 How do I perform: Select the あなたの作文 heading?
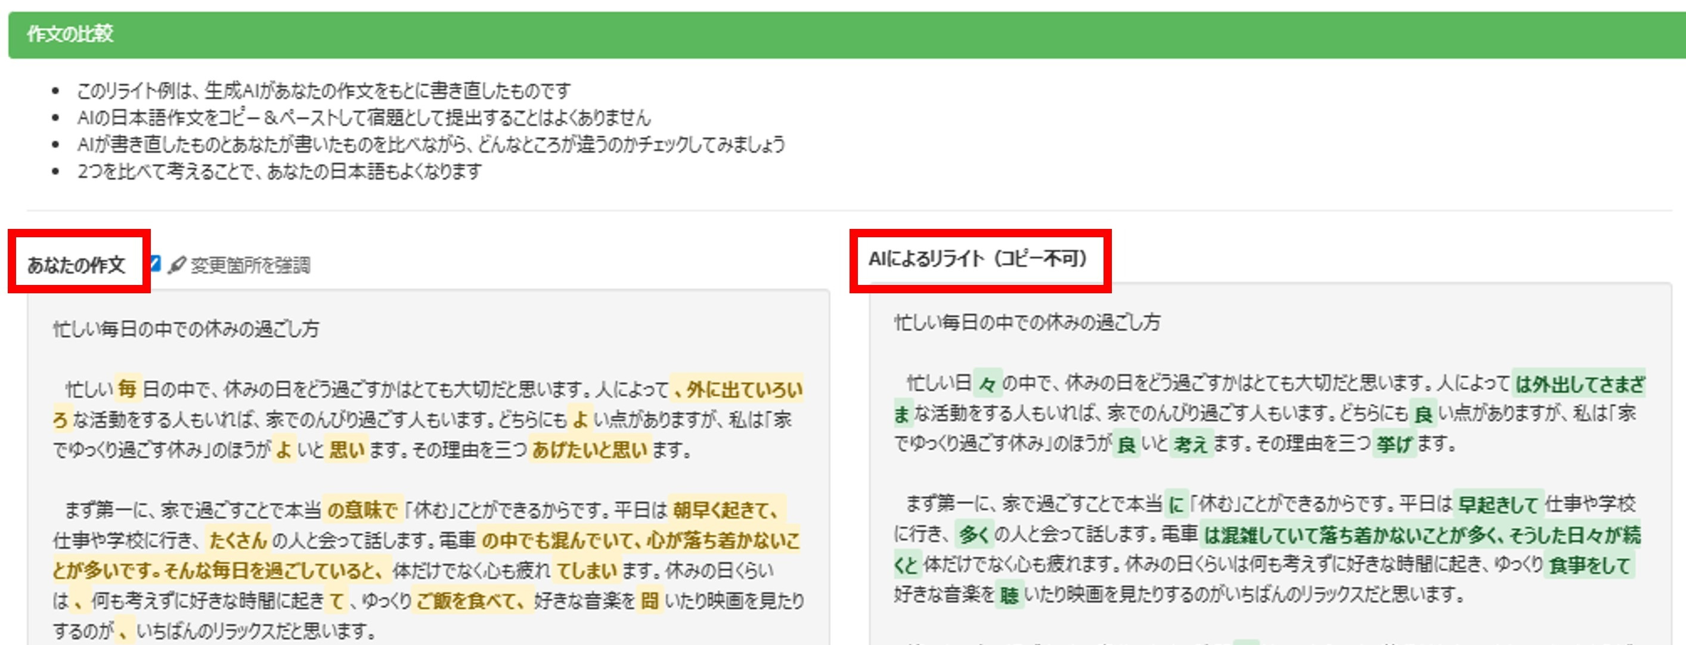coord(76,265)
